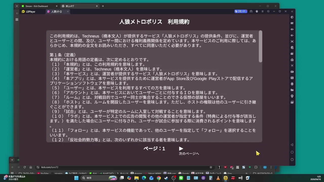The image size is (324, 182).
Task: Open the operation recorder icon in sidebar
Action: (292, 48)
